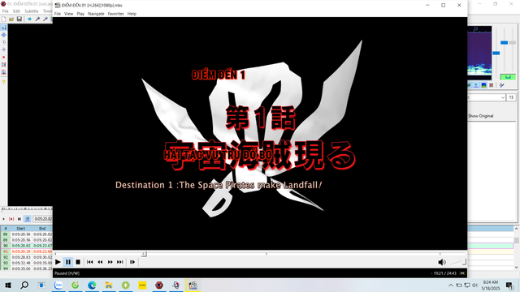Click the Skip to next button in the player

point(120,262)
